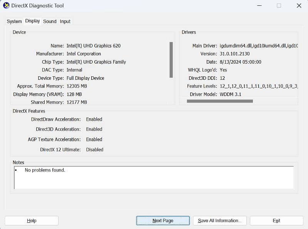Image resolution: width=308 pixels, height=229 pixels.
Task: Click the 'Display Memory (VRAM):' label
Action: tap(38, 94)
